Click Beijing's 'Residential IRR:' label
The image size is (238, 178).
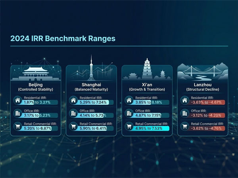(35, 98)
